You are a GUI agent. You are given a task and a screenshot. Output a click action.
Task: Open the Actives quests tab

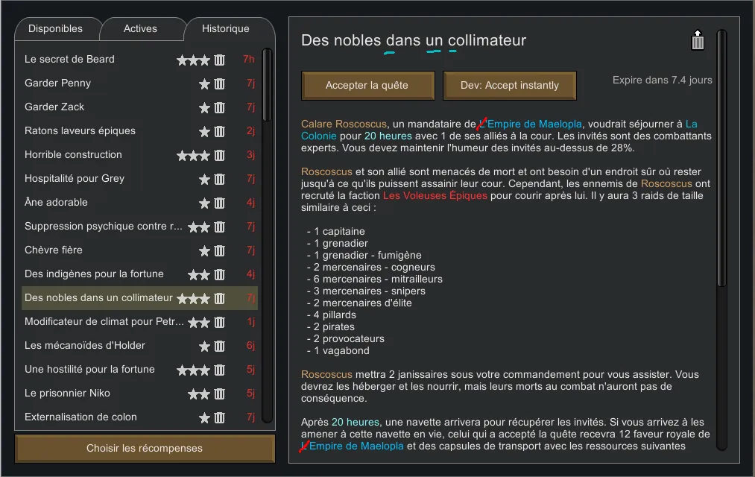click(140, 29)
